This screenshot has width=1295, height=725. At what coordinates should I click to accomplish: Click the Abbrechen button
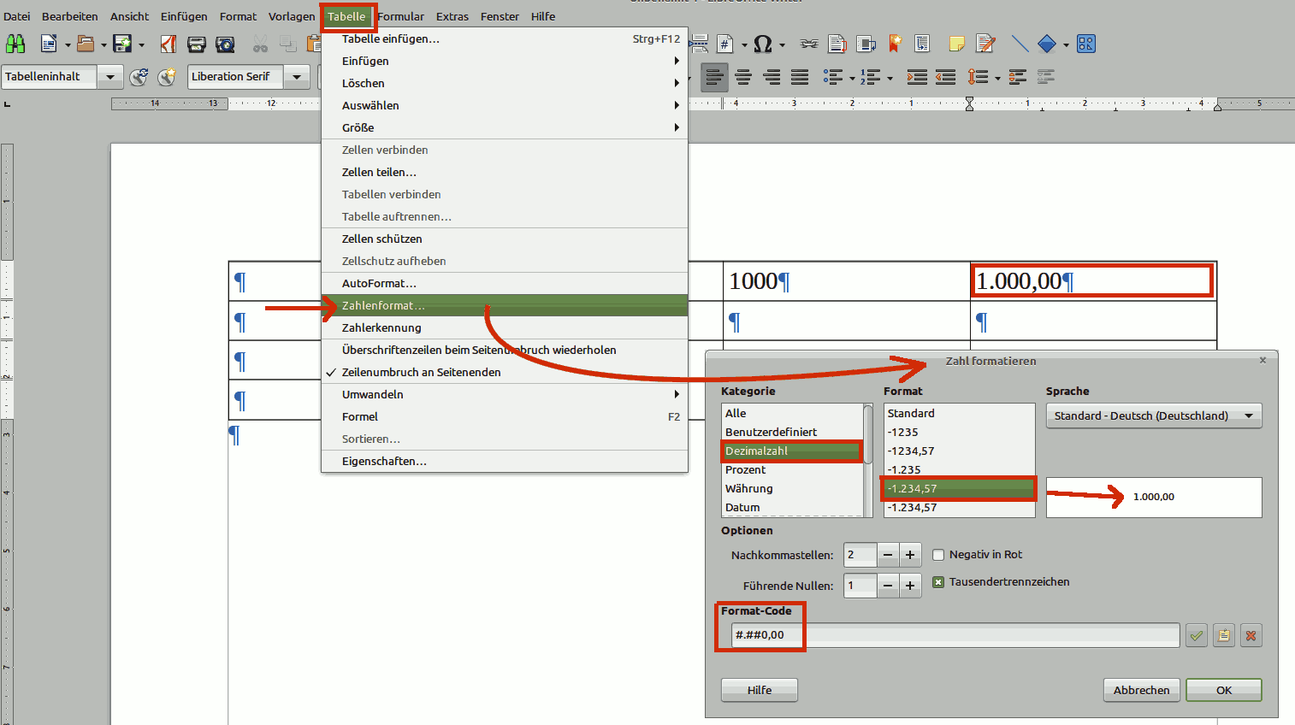pyautogui.click(x=1142, y=690)
